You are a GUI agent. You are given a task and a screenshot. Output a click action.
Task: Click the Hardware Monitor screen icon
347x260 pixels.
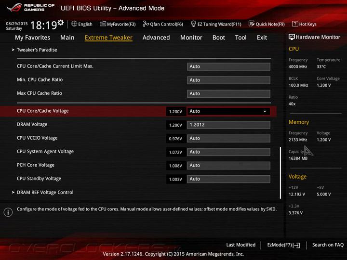tap(292, 37)
